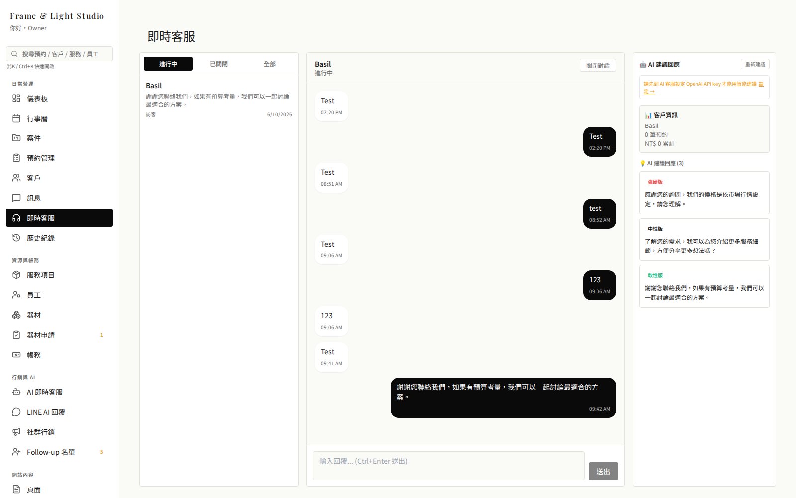The width and height of the screenshot is (796, 498).
Task: Select the 中性版 suggested reply card
Action: 704,240
